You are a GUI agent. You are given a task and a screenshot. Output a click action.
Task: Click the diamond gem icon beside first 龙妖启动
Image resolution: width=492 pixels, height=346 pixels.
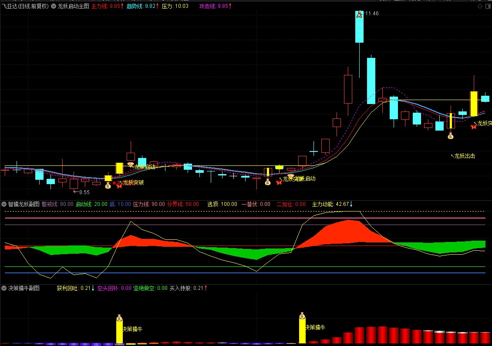tap(131, 165)
